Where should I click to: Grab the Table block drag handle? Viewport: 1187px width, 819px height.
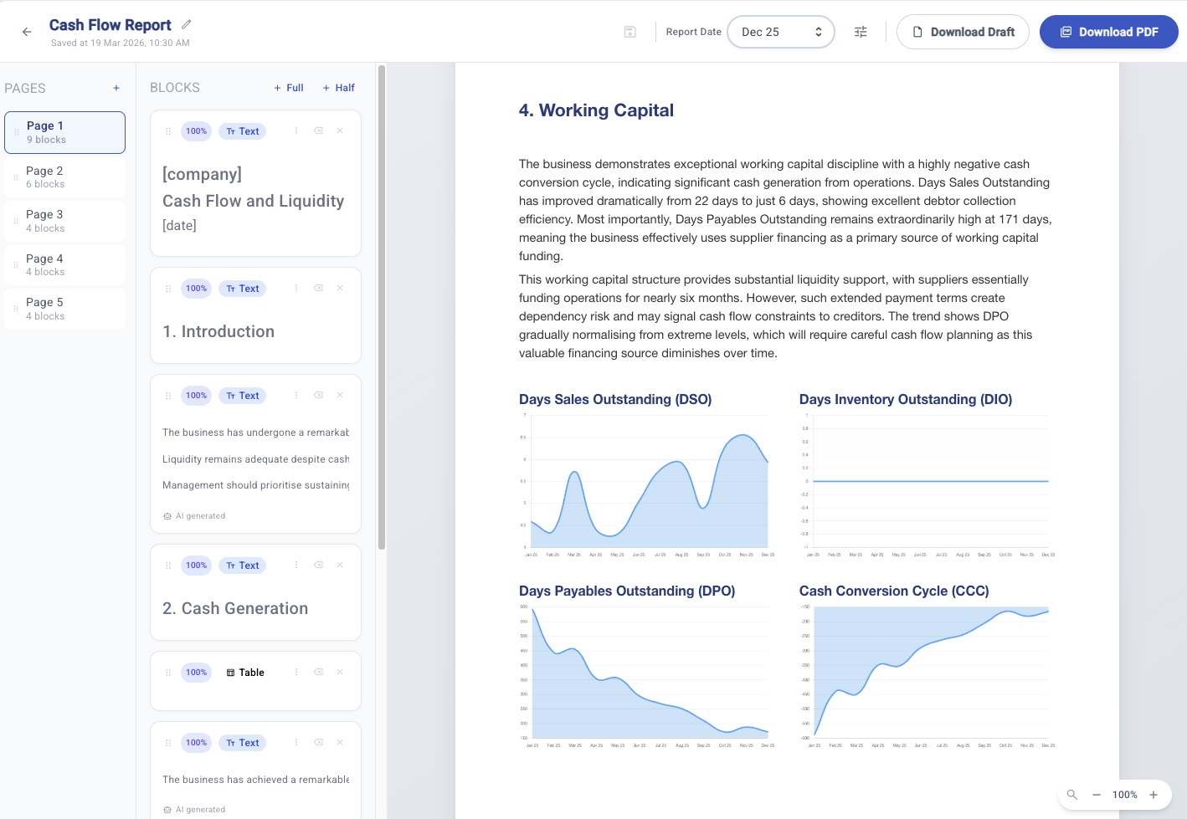pos(168,673)
